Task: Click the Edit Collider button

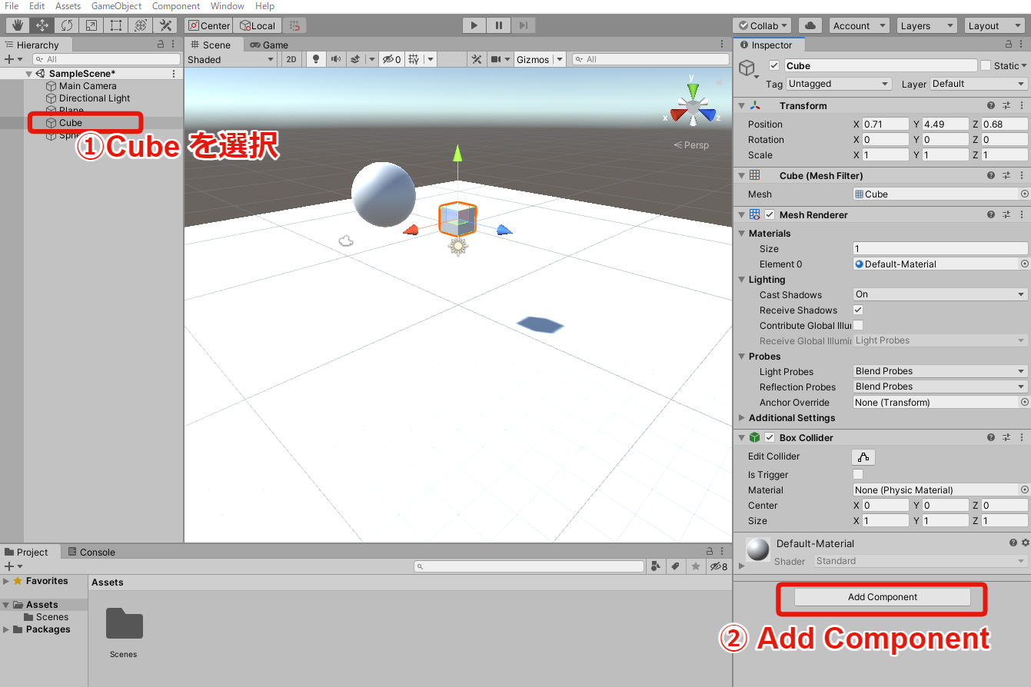Action: pos(863,456)
